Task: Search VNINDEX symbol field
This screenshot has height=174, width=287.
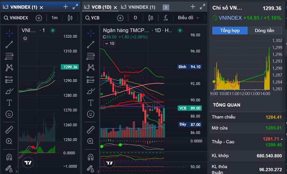Action: tap(16, 18)
